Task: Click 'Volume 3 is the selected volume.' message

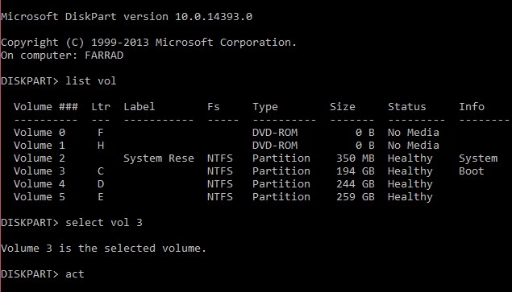Action: tap(103, 249)
